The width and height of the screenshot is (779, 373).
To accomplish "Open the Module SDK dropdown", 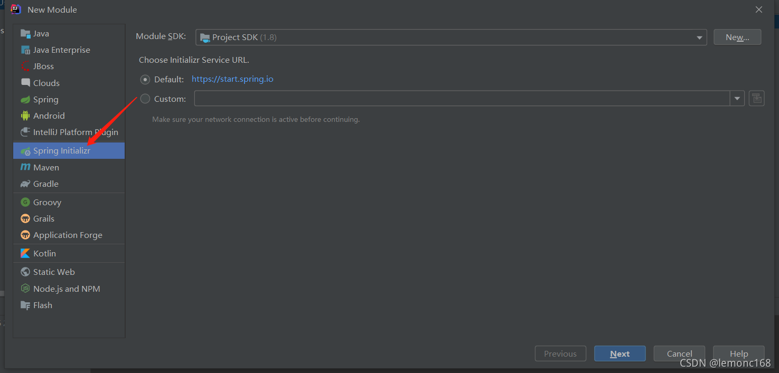I will [x=451, y=37].
